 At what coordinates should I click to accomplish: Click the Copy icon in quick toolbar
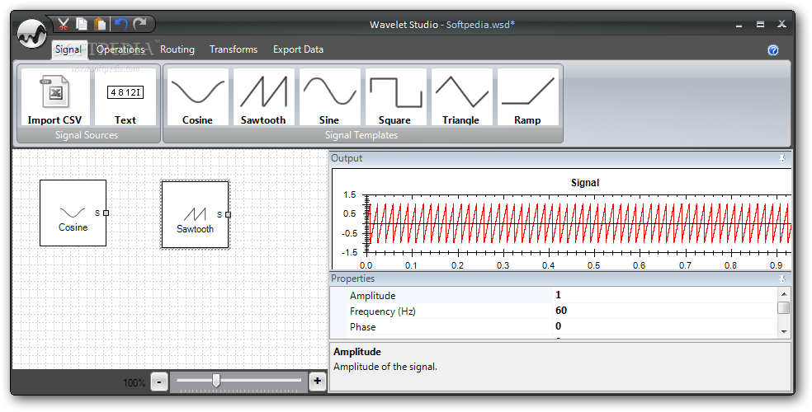click(x=82, y=24)
